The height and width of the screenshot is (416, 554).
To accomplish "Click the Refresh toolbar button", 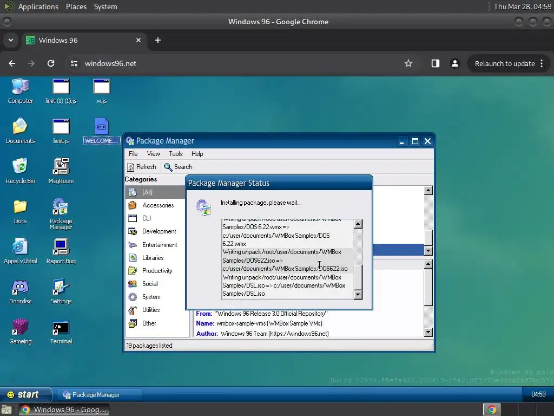I will pos(142,167).
